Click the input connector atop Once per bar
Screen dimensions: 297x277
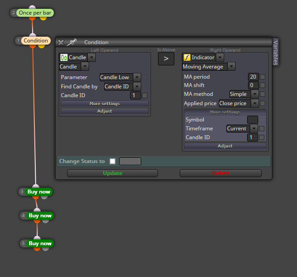point(32,7)
